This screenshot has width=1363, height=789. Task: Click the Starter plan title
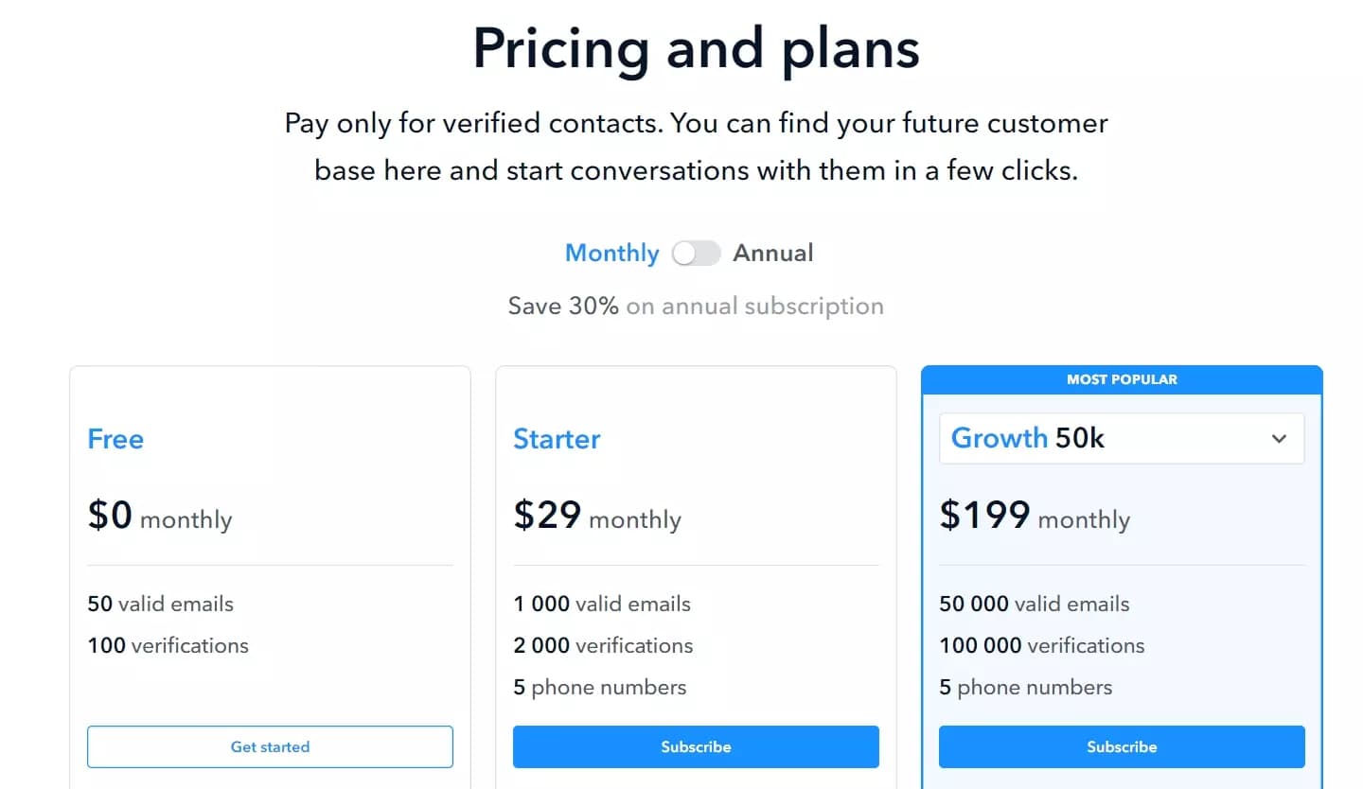(557, 438)
